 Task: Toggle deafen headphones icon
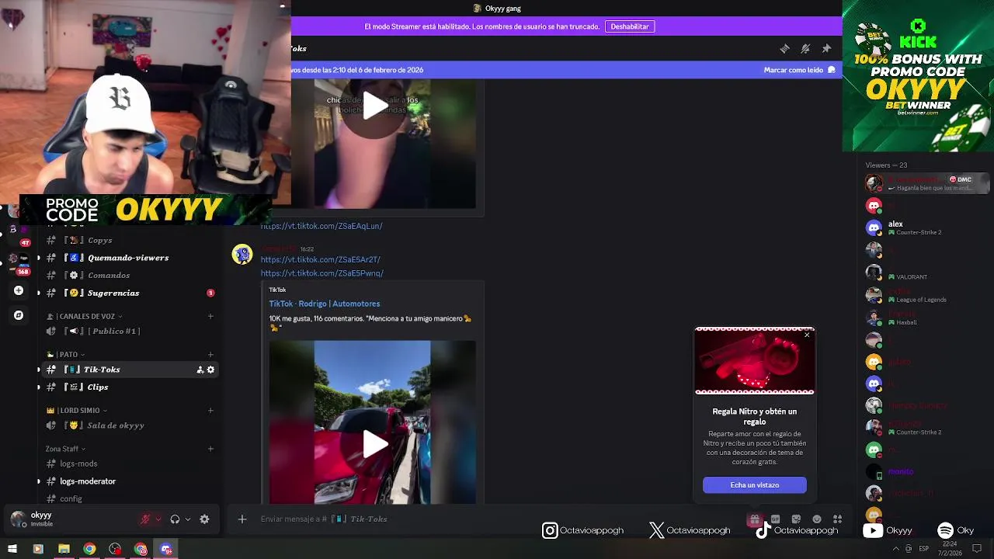(175, 519)
